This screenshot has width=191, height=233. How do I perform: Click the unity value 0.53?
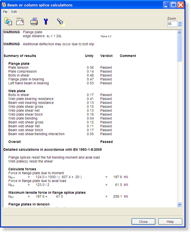pyautogui.click(x=90, y=83)
